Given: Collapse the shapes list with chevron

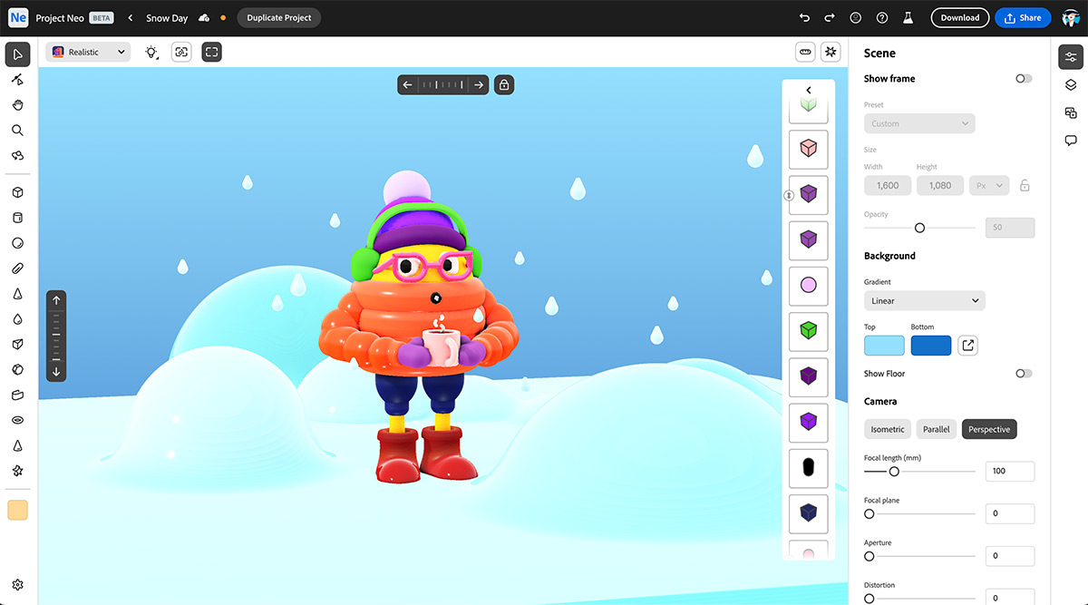Looking at the screenshot, I should tap(808, 90).
